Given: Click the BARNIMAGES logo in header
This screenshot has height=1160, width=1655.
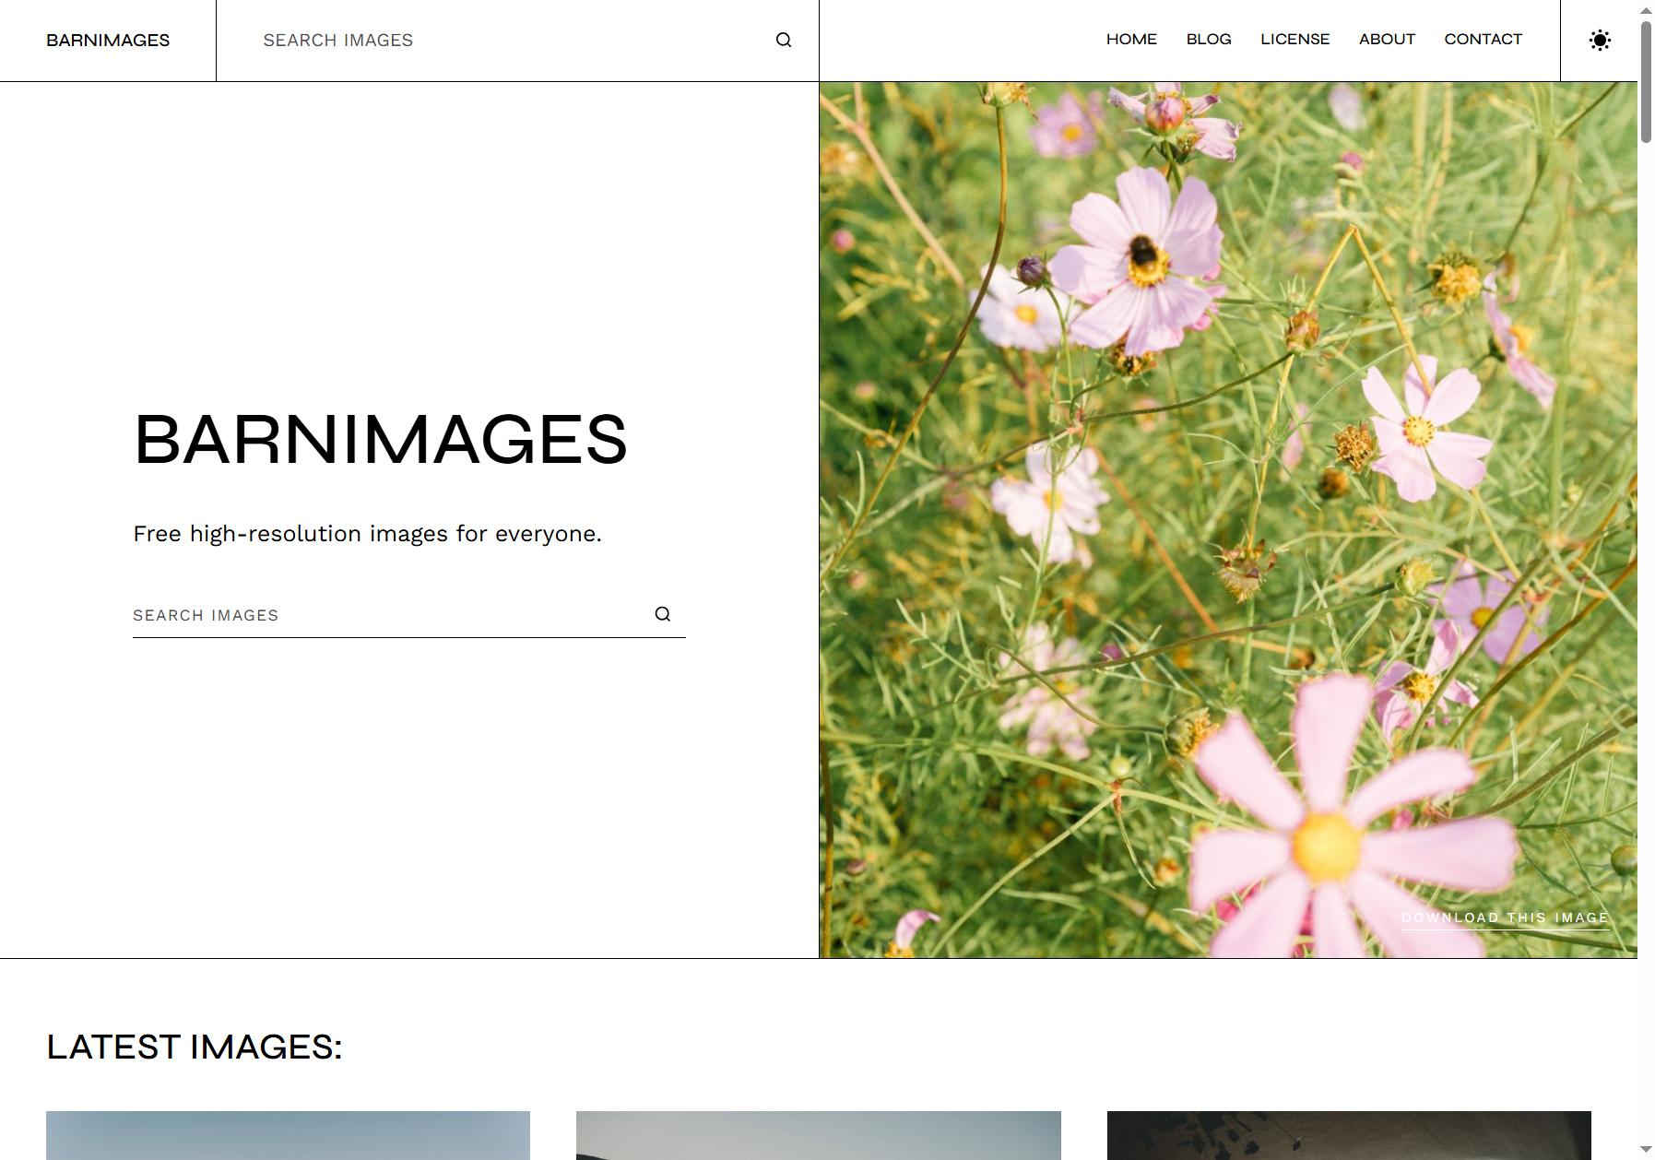Looking at the screenshot, I should [x=108, y=40].
